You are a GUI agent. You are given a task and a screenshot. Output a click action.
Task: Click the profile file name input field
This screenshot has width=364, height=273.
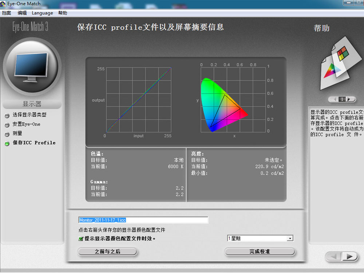(x=143, y=220)
